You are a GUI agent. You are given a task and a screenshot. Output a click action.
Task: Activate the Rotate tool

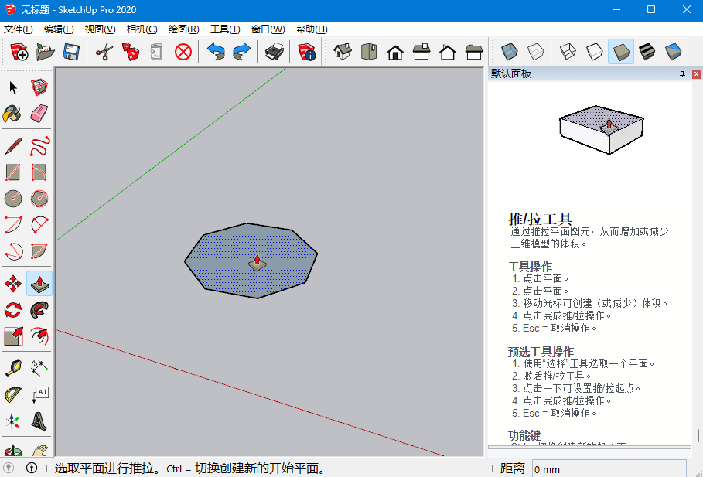[13, 310]
